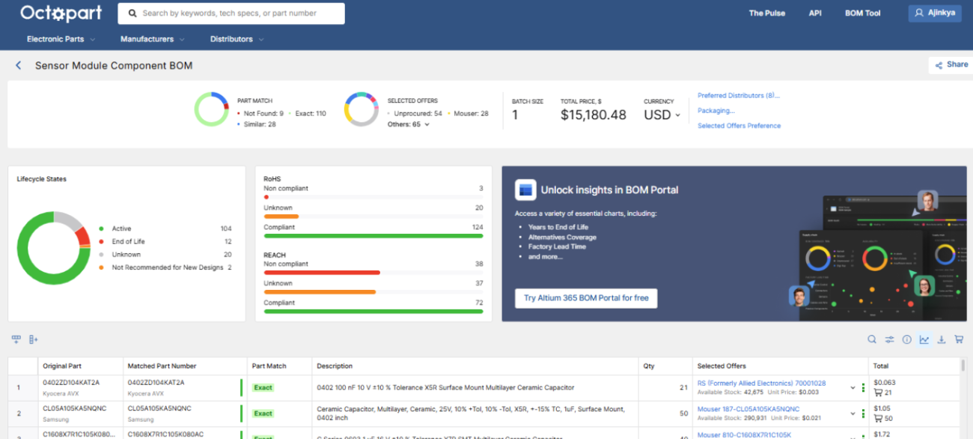The height and width of the screenshot is (439, 973).
Task: Try Altium 365 BOM Portal for free
Action: pos(586,297)
